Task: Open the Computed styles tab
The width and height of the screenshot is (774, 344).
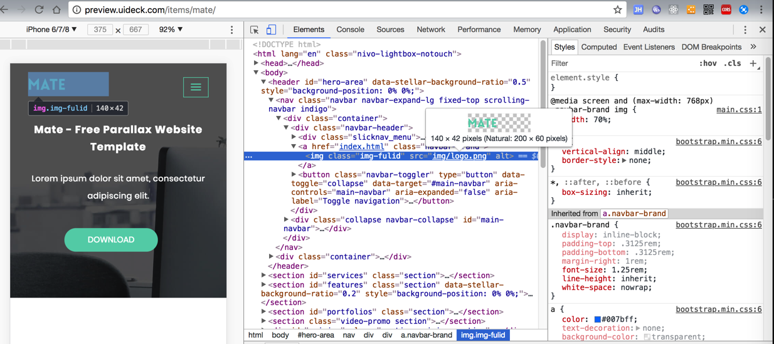Action: pos(598,47)
